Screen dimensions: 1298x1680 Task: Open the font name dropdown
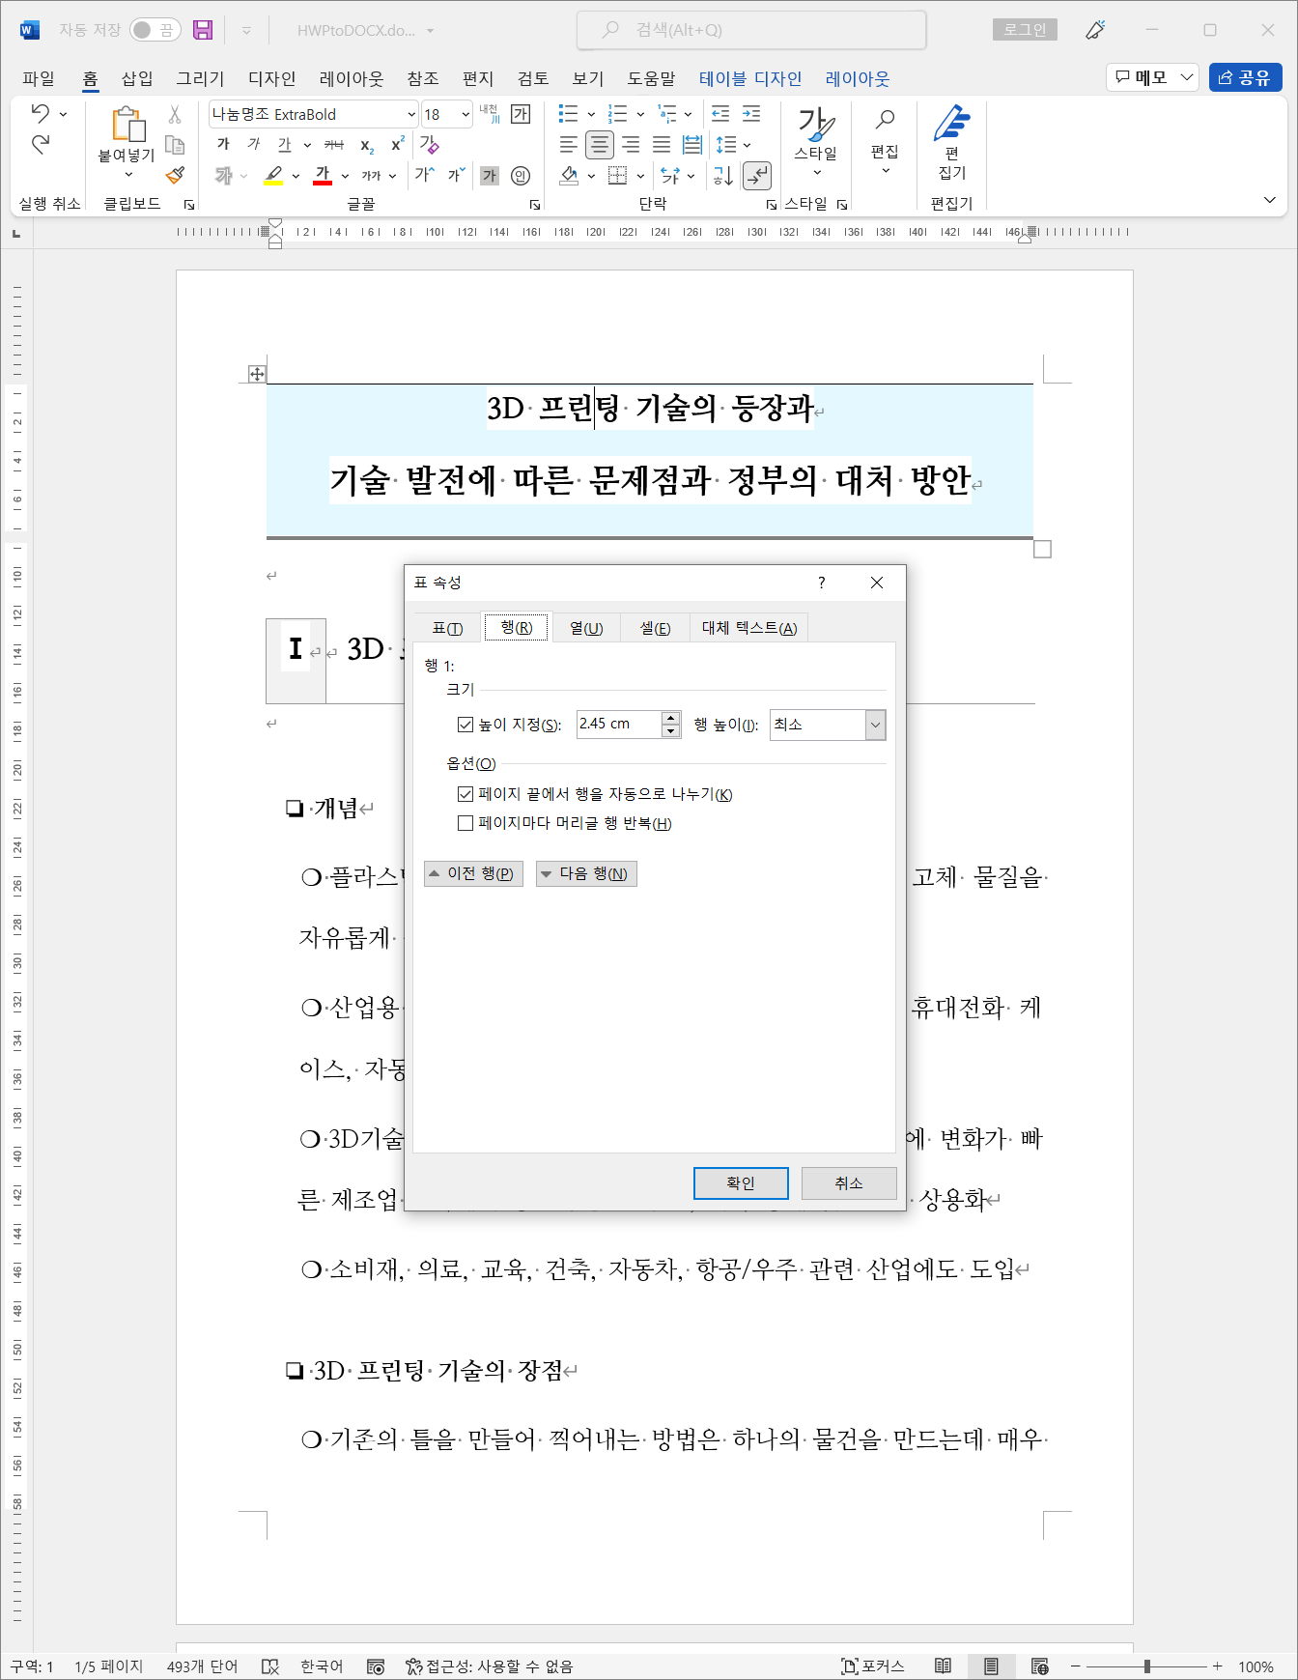click(x=411, y=114)
